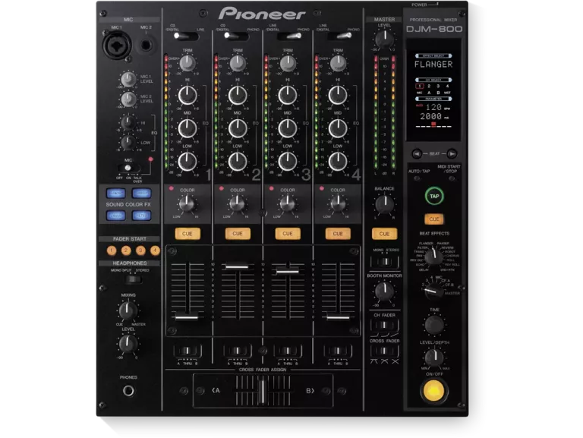583x438 pixels.
Task: Click channel 1 crossfader assign switch
Action: tap(188, 351)
